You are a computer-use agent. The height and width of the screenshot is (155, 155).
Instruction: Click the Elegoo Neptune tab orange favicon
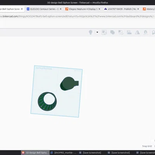(67, 9)
